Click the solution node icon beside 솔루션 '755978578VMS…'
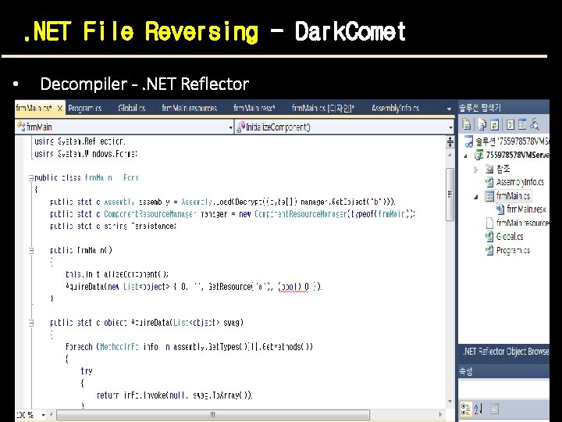 [x=469, y=141]
